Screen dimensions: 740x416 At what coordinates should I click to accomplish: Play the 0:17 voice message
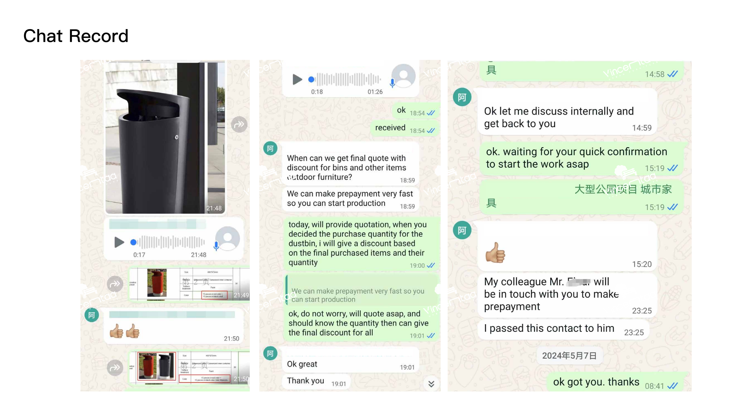point(119,242)
